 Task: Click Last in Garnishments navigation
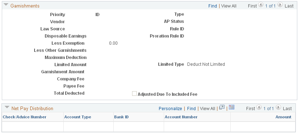coord(289,6)
